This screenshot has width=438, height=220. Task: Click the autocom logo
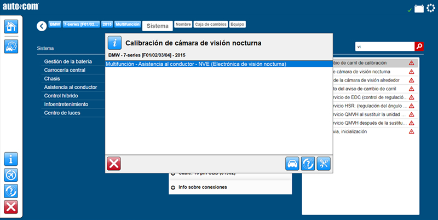click(20, 7)
